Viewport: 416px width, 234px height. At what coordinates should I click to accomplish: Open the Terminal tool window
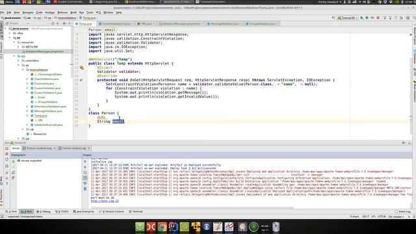pyautogui.click(x=136, y=212)
